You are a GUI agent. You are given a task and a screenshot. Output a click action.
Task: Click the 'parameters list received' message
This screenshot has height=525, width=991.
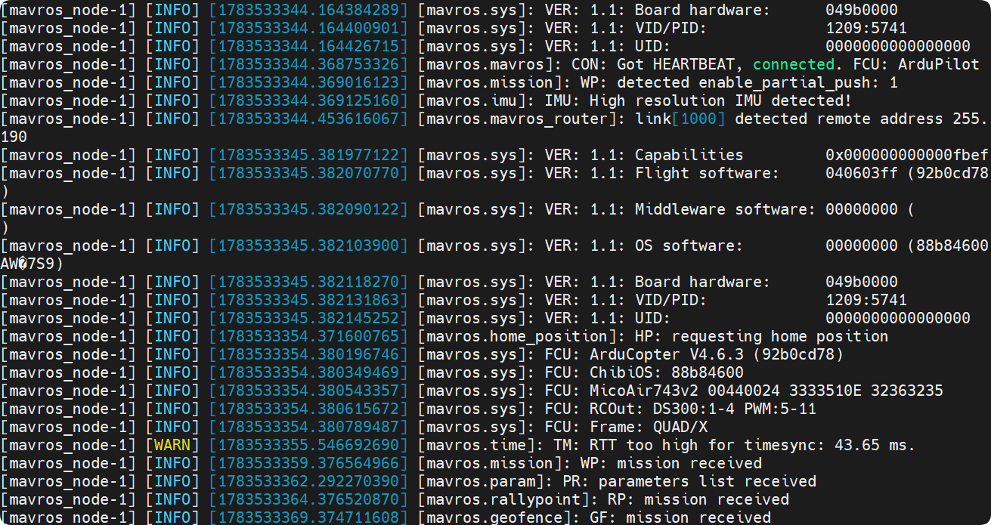(708, 481)
